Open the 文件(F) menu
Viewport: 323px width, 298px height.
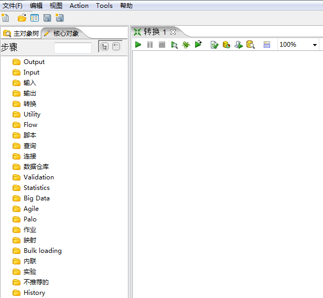coord(13,6)
